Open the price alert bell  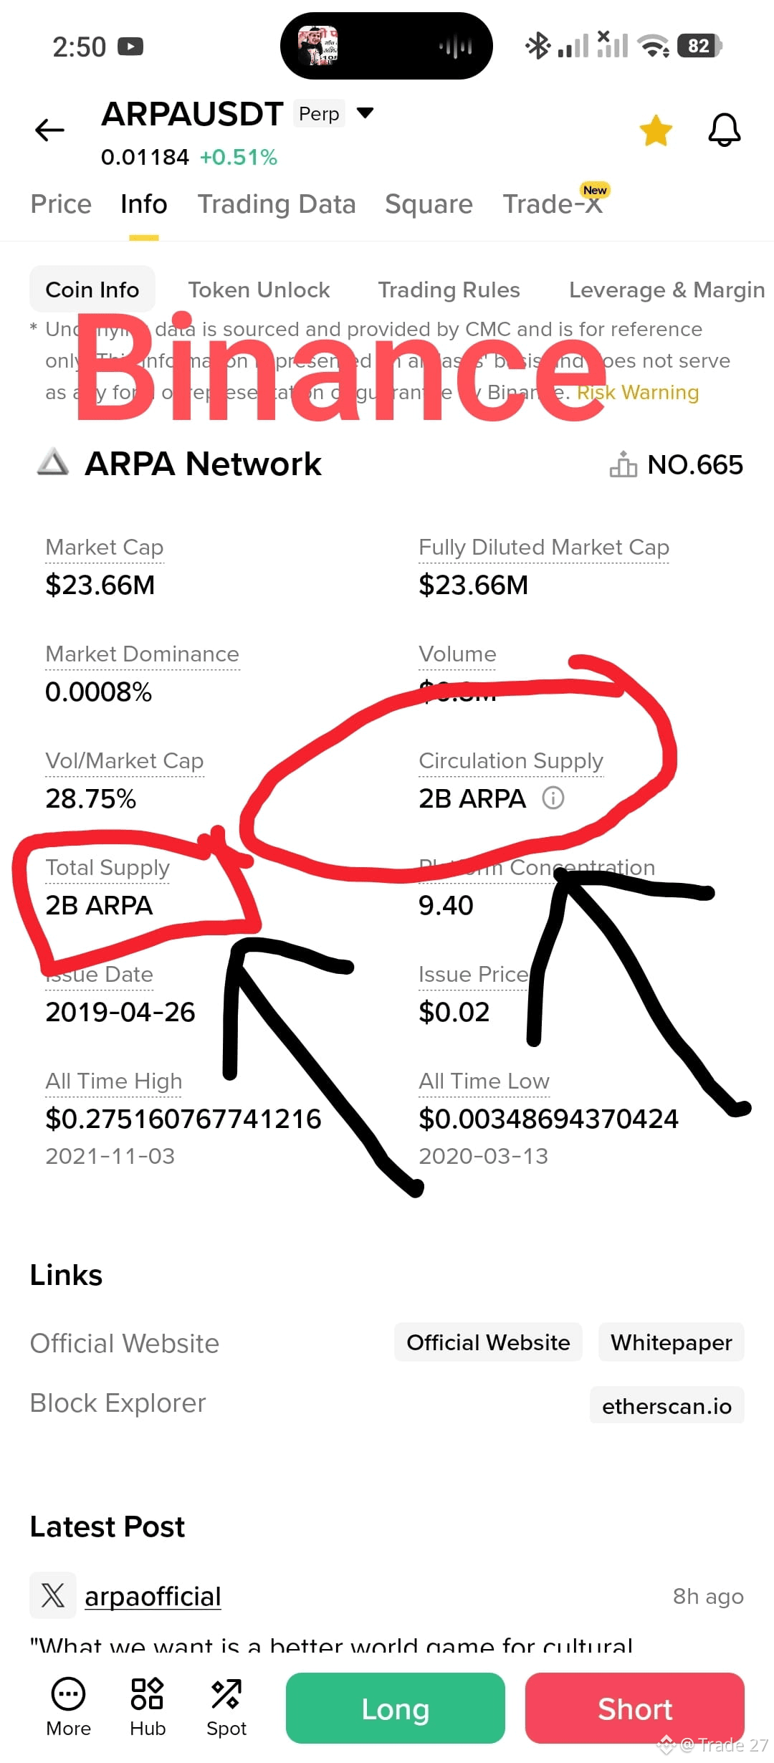point(725,130)
